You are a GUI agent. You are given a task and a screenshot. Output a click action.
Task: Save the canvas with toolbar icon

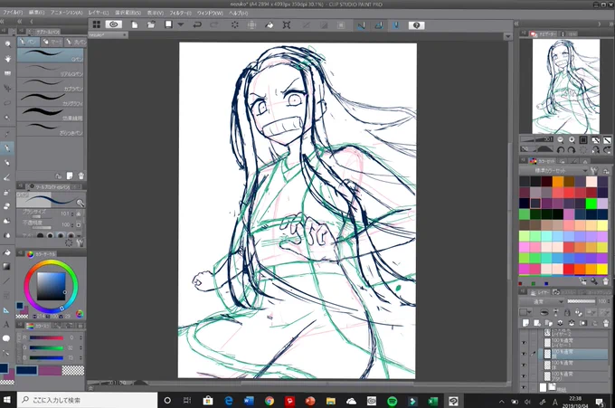168,24
